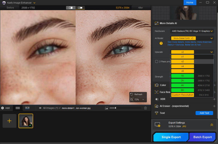Select the x1 upscale option

182,57
